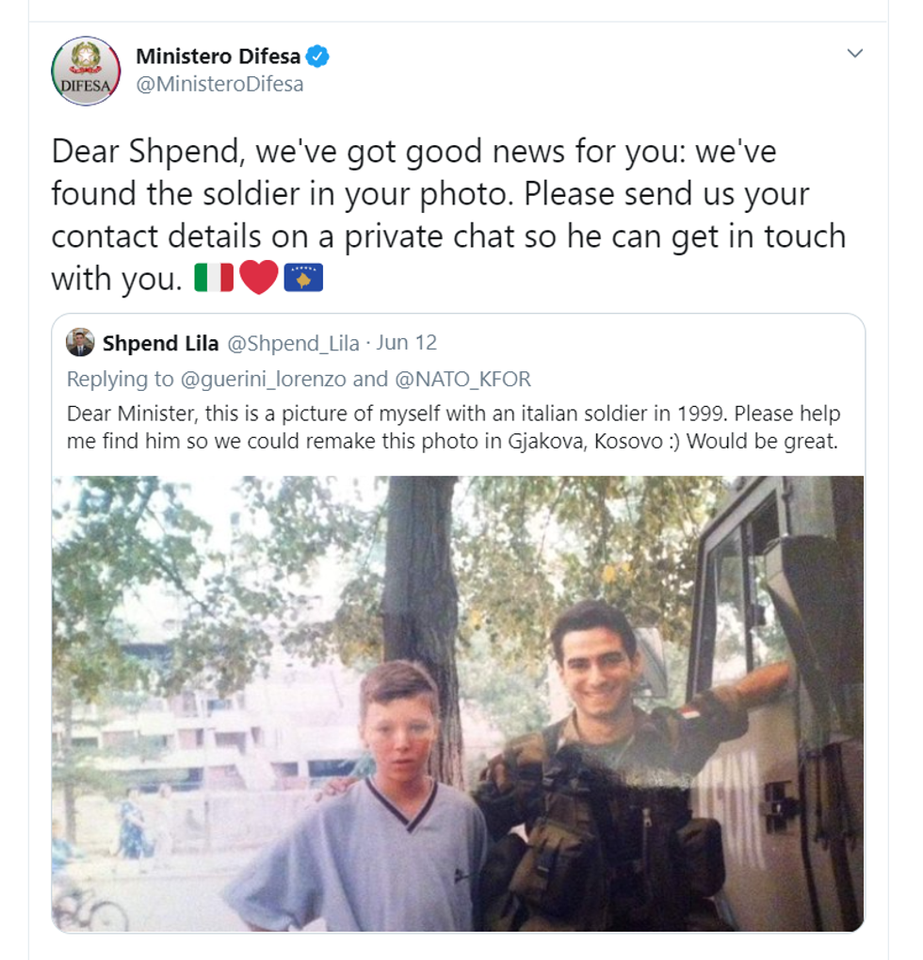Click the blue verified badge icon
This screenshot has width=923, height=960.
(317, 57)
